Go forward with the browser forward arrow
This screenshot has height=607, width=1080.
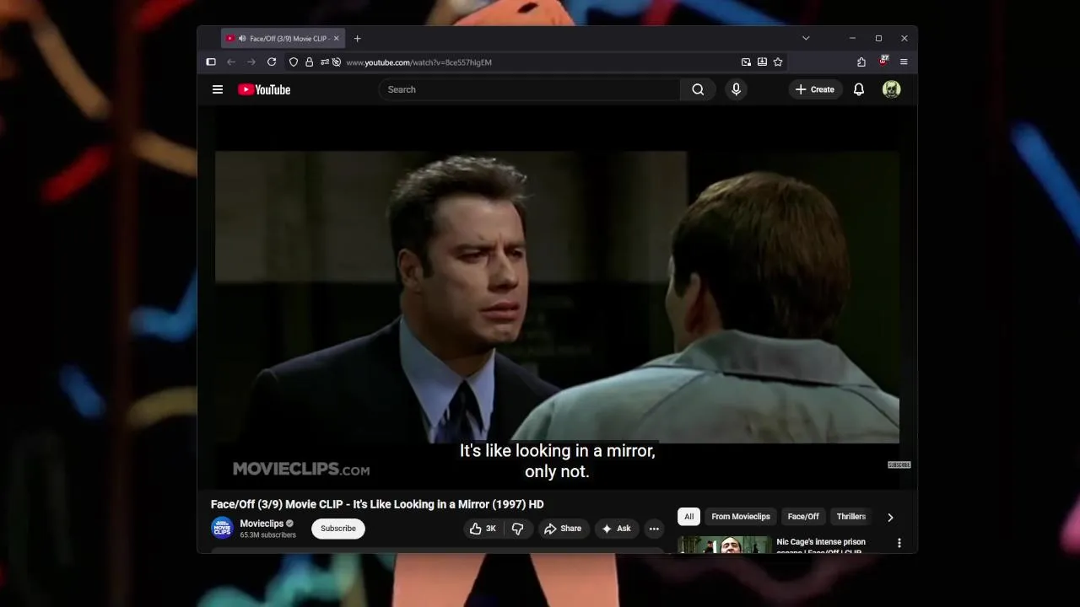pos(251,62)
